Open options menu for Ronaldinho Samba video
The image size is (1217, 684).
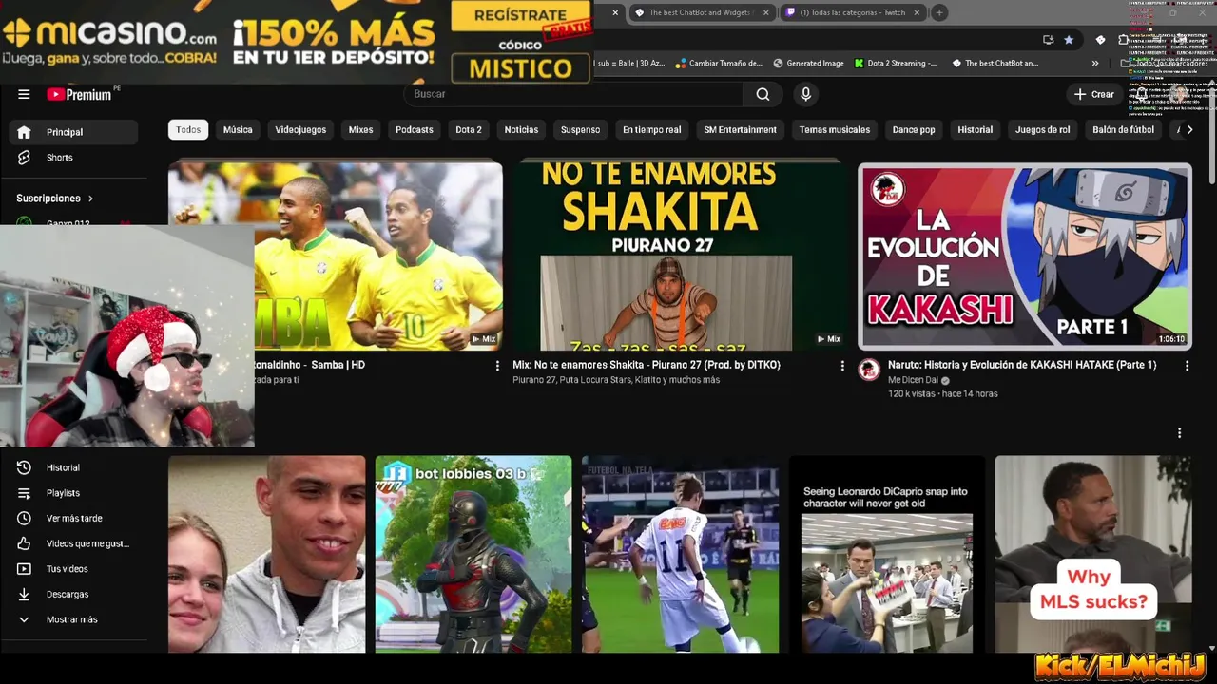point(496,365)
